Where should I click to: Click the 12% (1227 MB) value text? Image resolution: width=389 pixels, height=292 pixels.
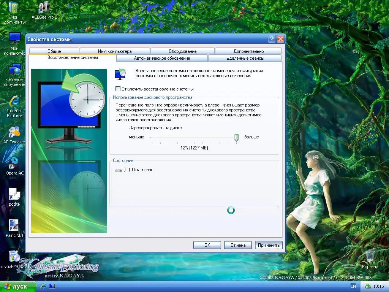194,148
